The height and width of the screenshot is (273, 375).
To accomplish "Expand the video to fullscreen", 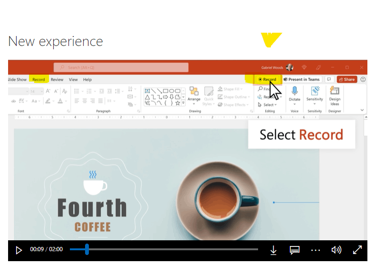I will (x=357, y=250).
